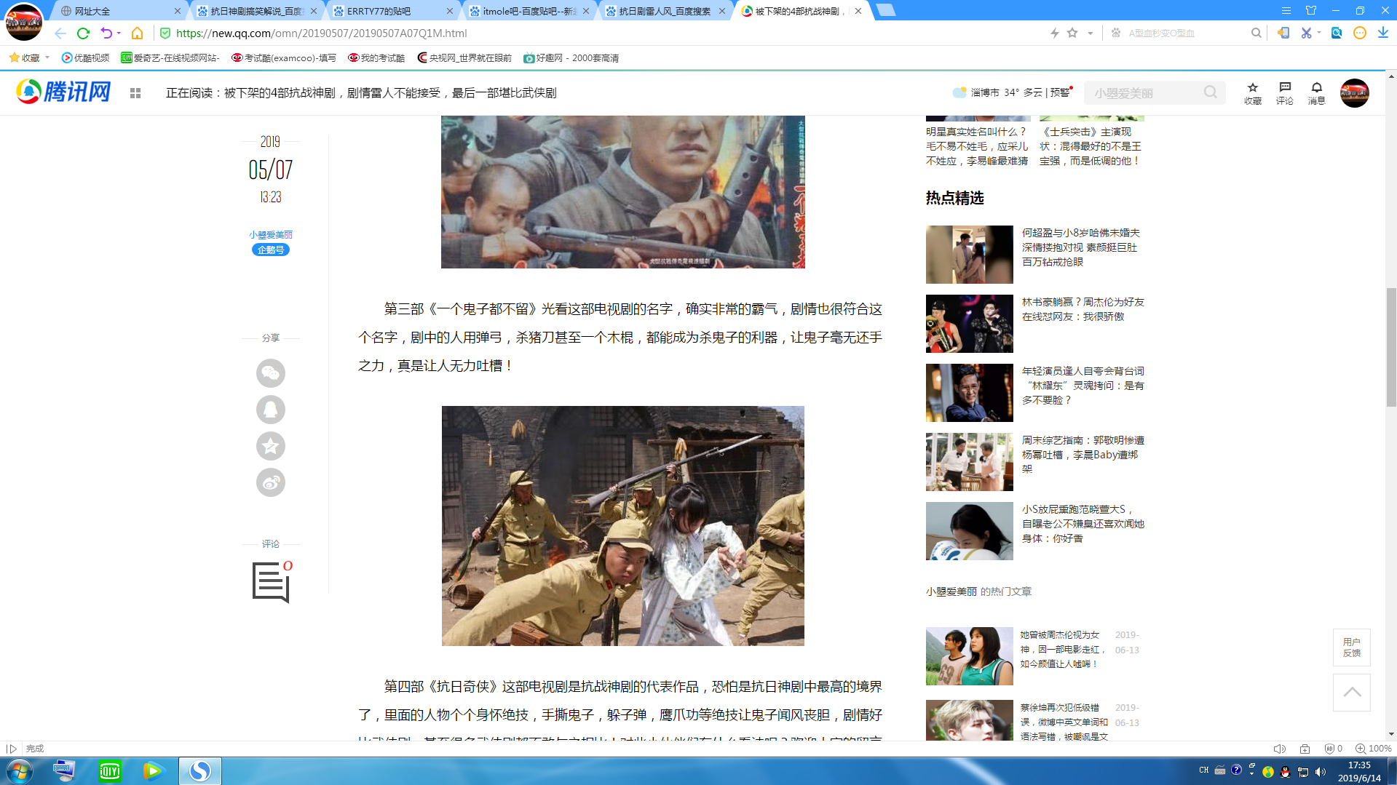Click the lightning speed-mode icon

tap(1054, 33)
